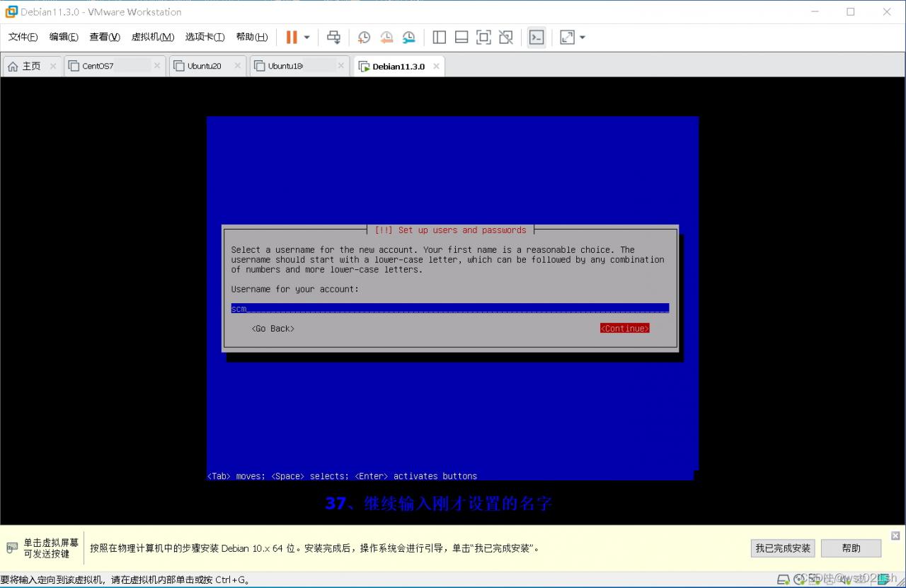Click the orange Pause virtual machine icon
Viewport: 906px width, 588px height.
tap(292, 37)
